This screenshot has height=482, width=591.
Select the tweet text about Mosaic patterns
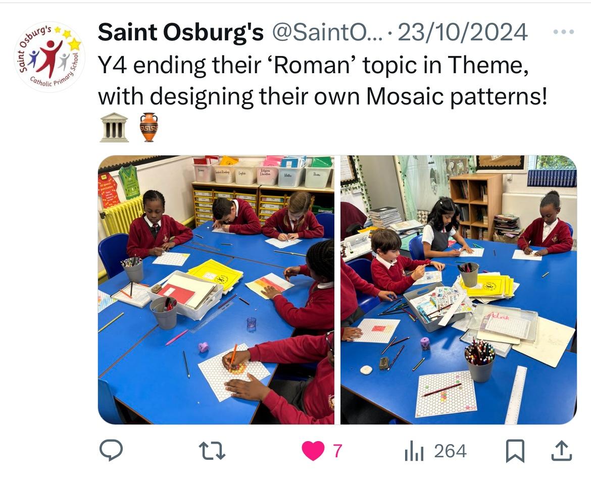click(x=322, y=81)
